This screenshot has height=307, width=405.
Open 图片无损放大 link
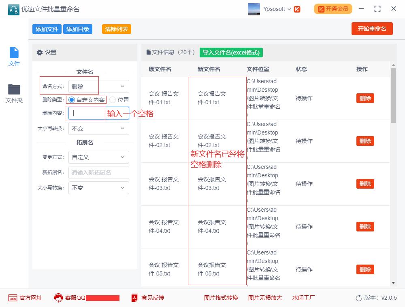(265, 298)
